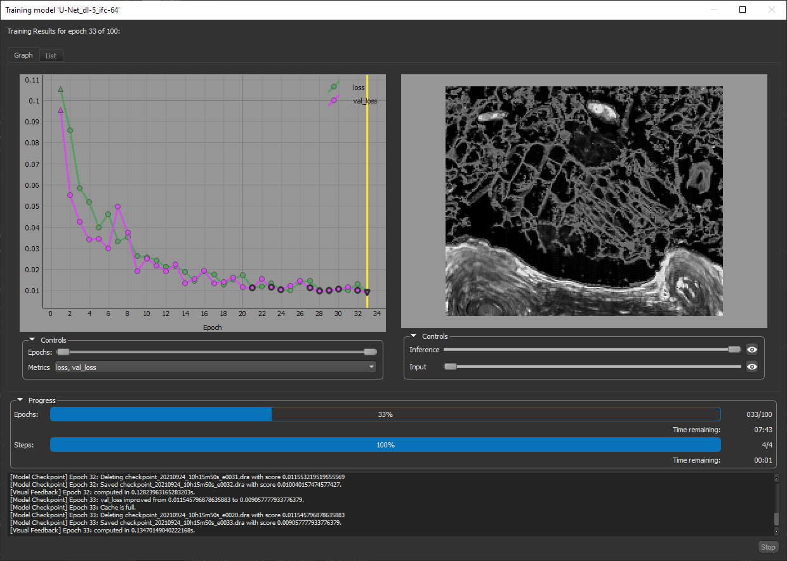
Task: Click the Input opacity slider handle
Action: click(x=450, y=367)
